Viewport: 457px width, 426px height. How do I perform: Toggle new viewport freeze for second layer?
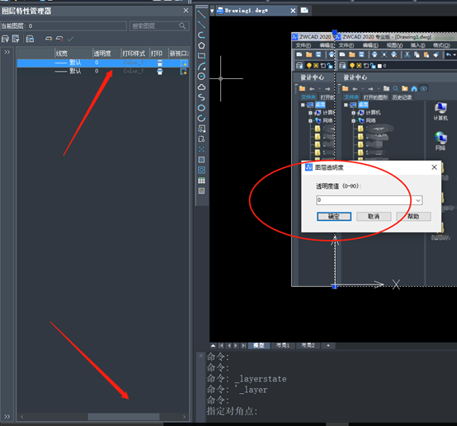(183, 72)
